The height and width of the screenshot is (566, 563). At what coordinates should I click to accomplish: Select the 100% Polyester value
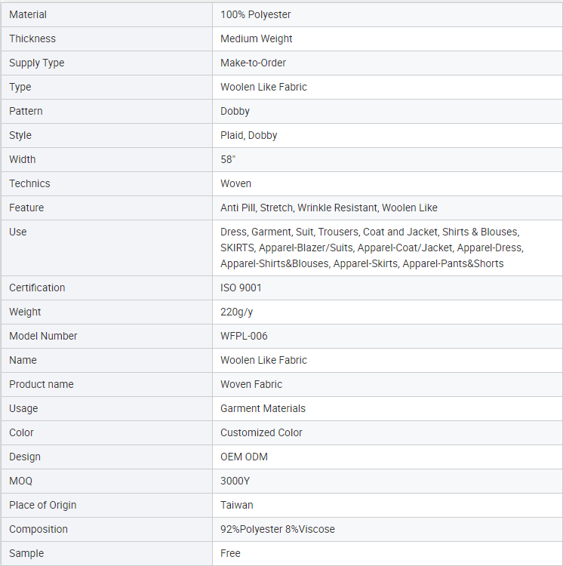256,15
